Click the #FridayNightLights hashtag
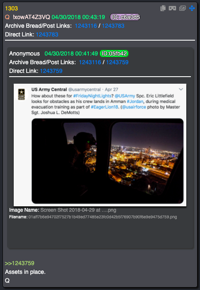 [92, 96]
